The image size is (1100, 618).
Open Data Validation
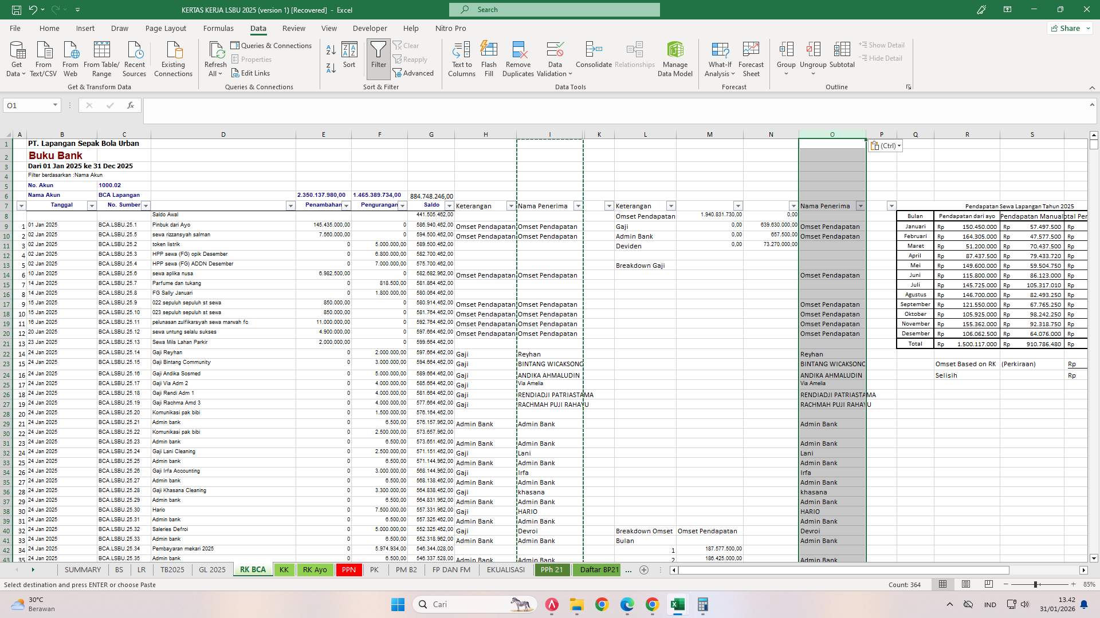pyautogui.click(x=553, y=57)
